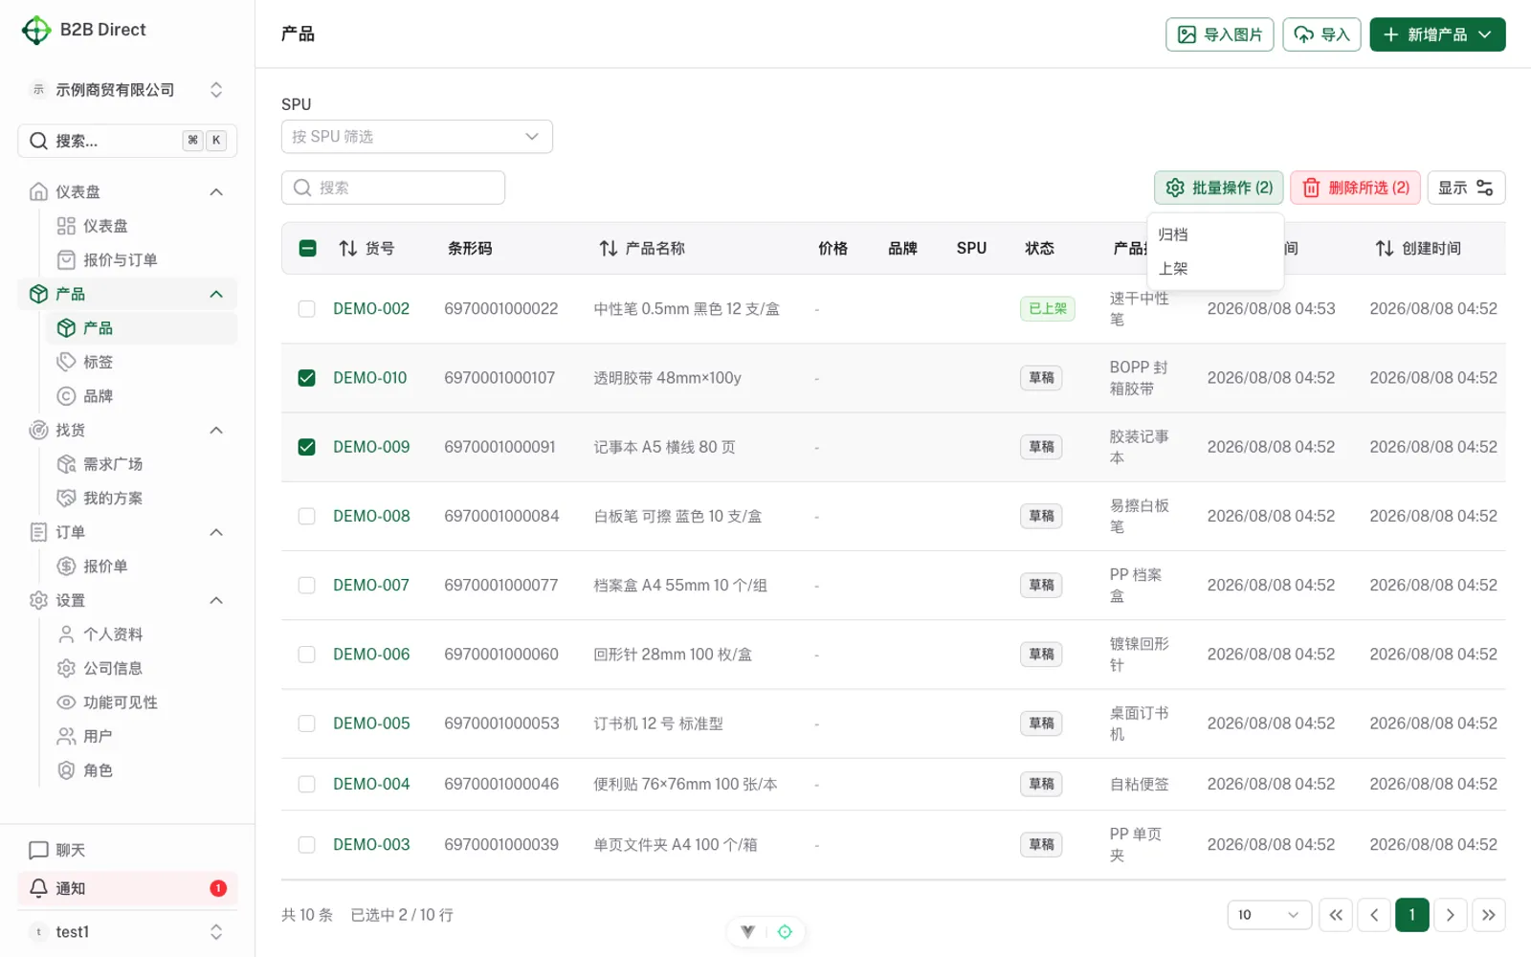Collapse the 产品 sidebar group
The image size is (1531, 957).
tap(216, 294)
